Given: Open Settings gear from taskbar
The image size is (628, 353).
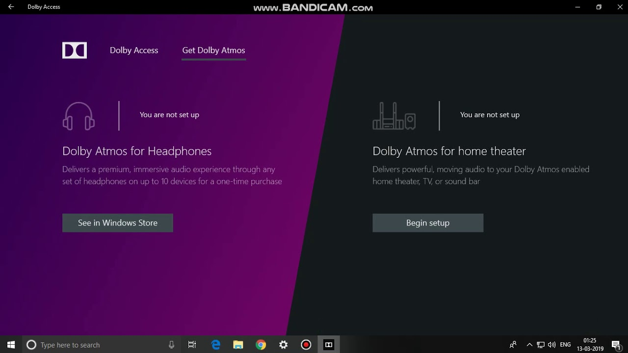Looking at the screenshot, I should coord(284,345).
